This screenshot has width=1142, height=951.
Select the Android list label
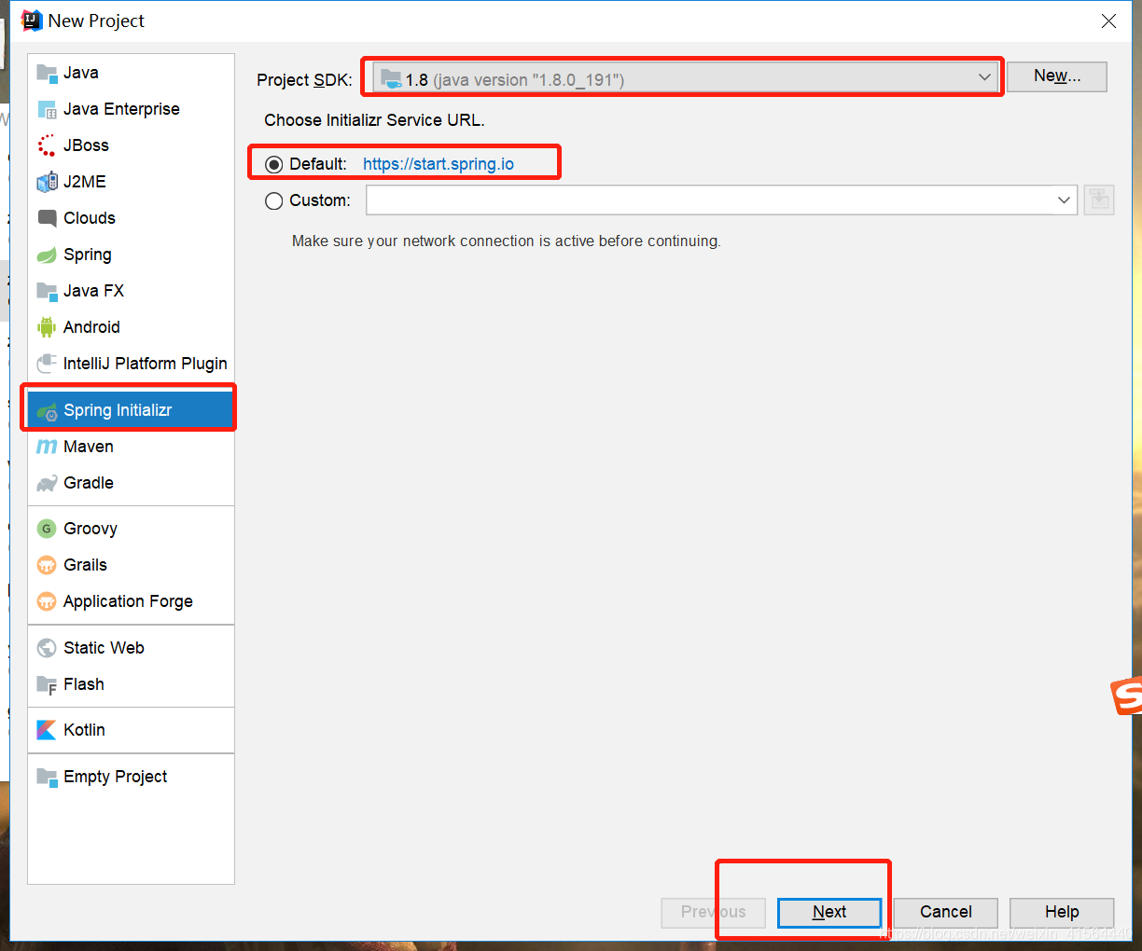tap(91, 327)
